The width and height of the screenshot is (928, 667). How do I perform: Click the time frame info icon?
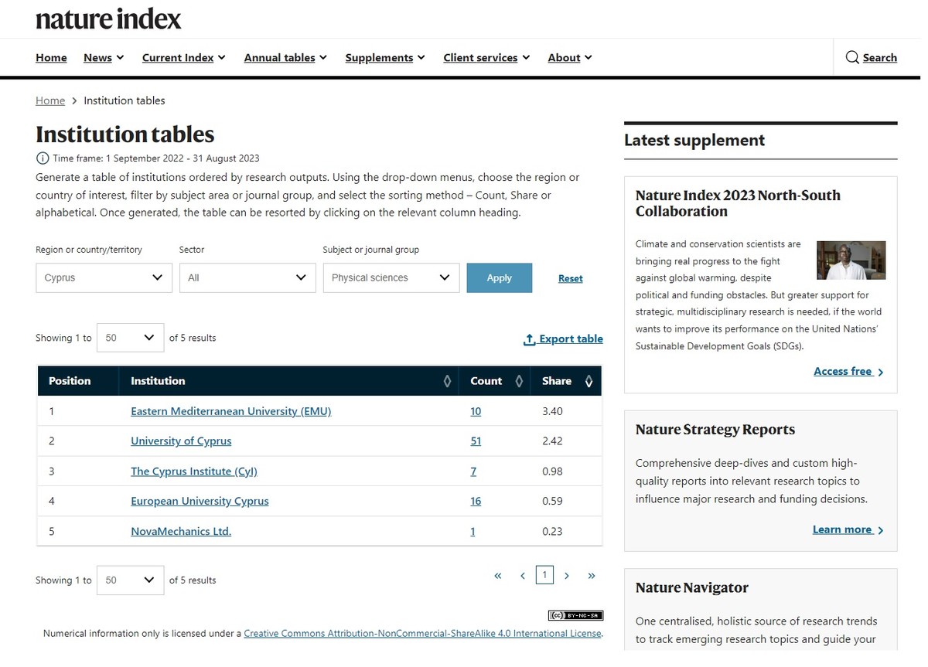(x=43, y=158)
